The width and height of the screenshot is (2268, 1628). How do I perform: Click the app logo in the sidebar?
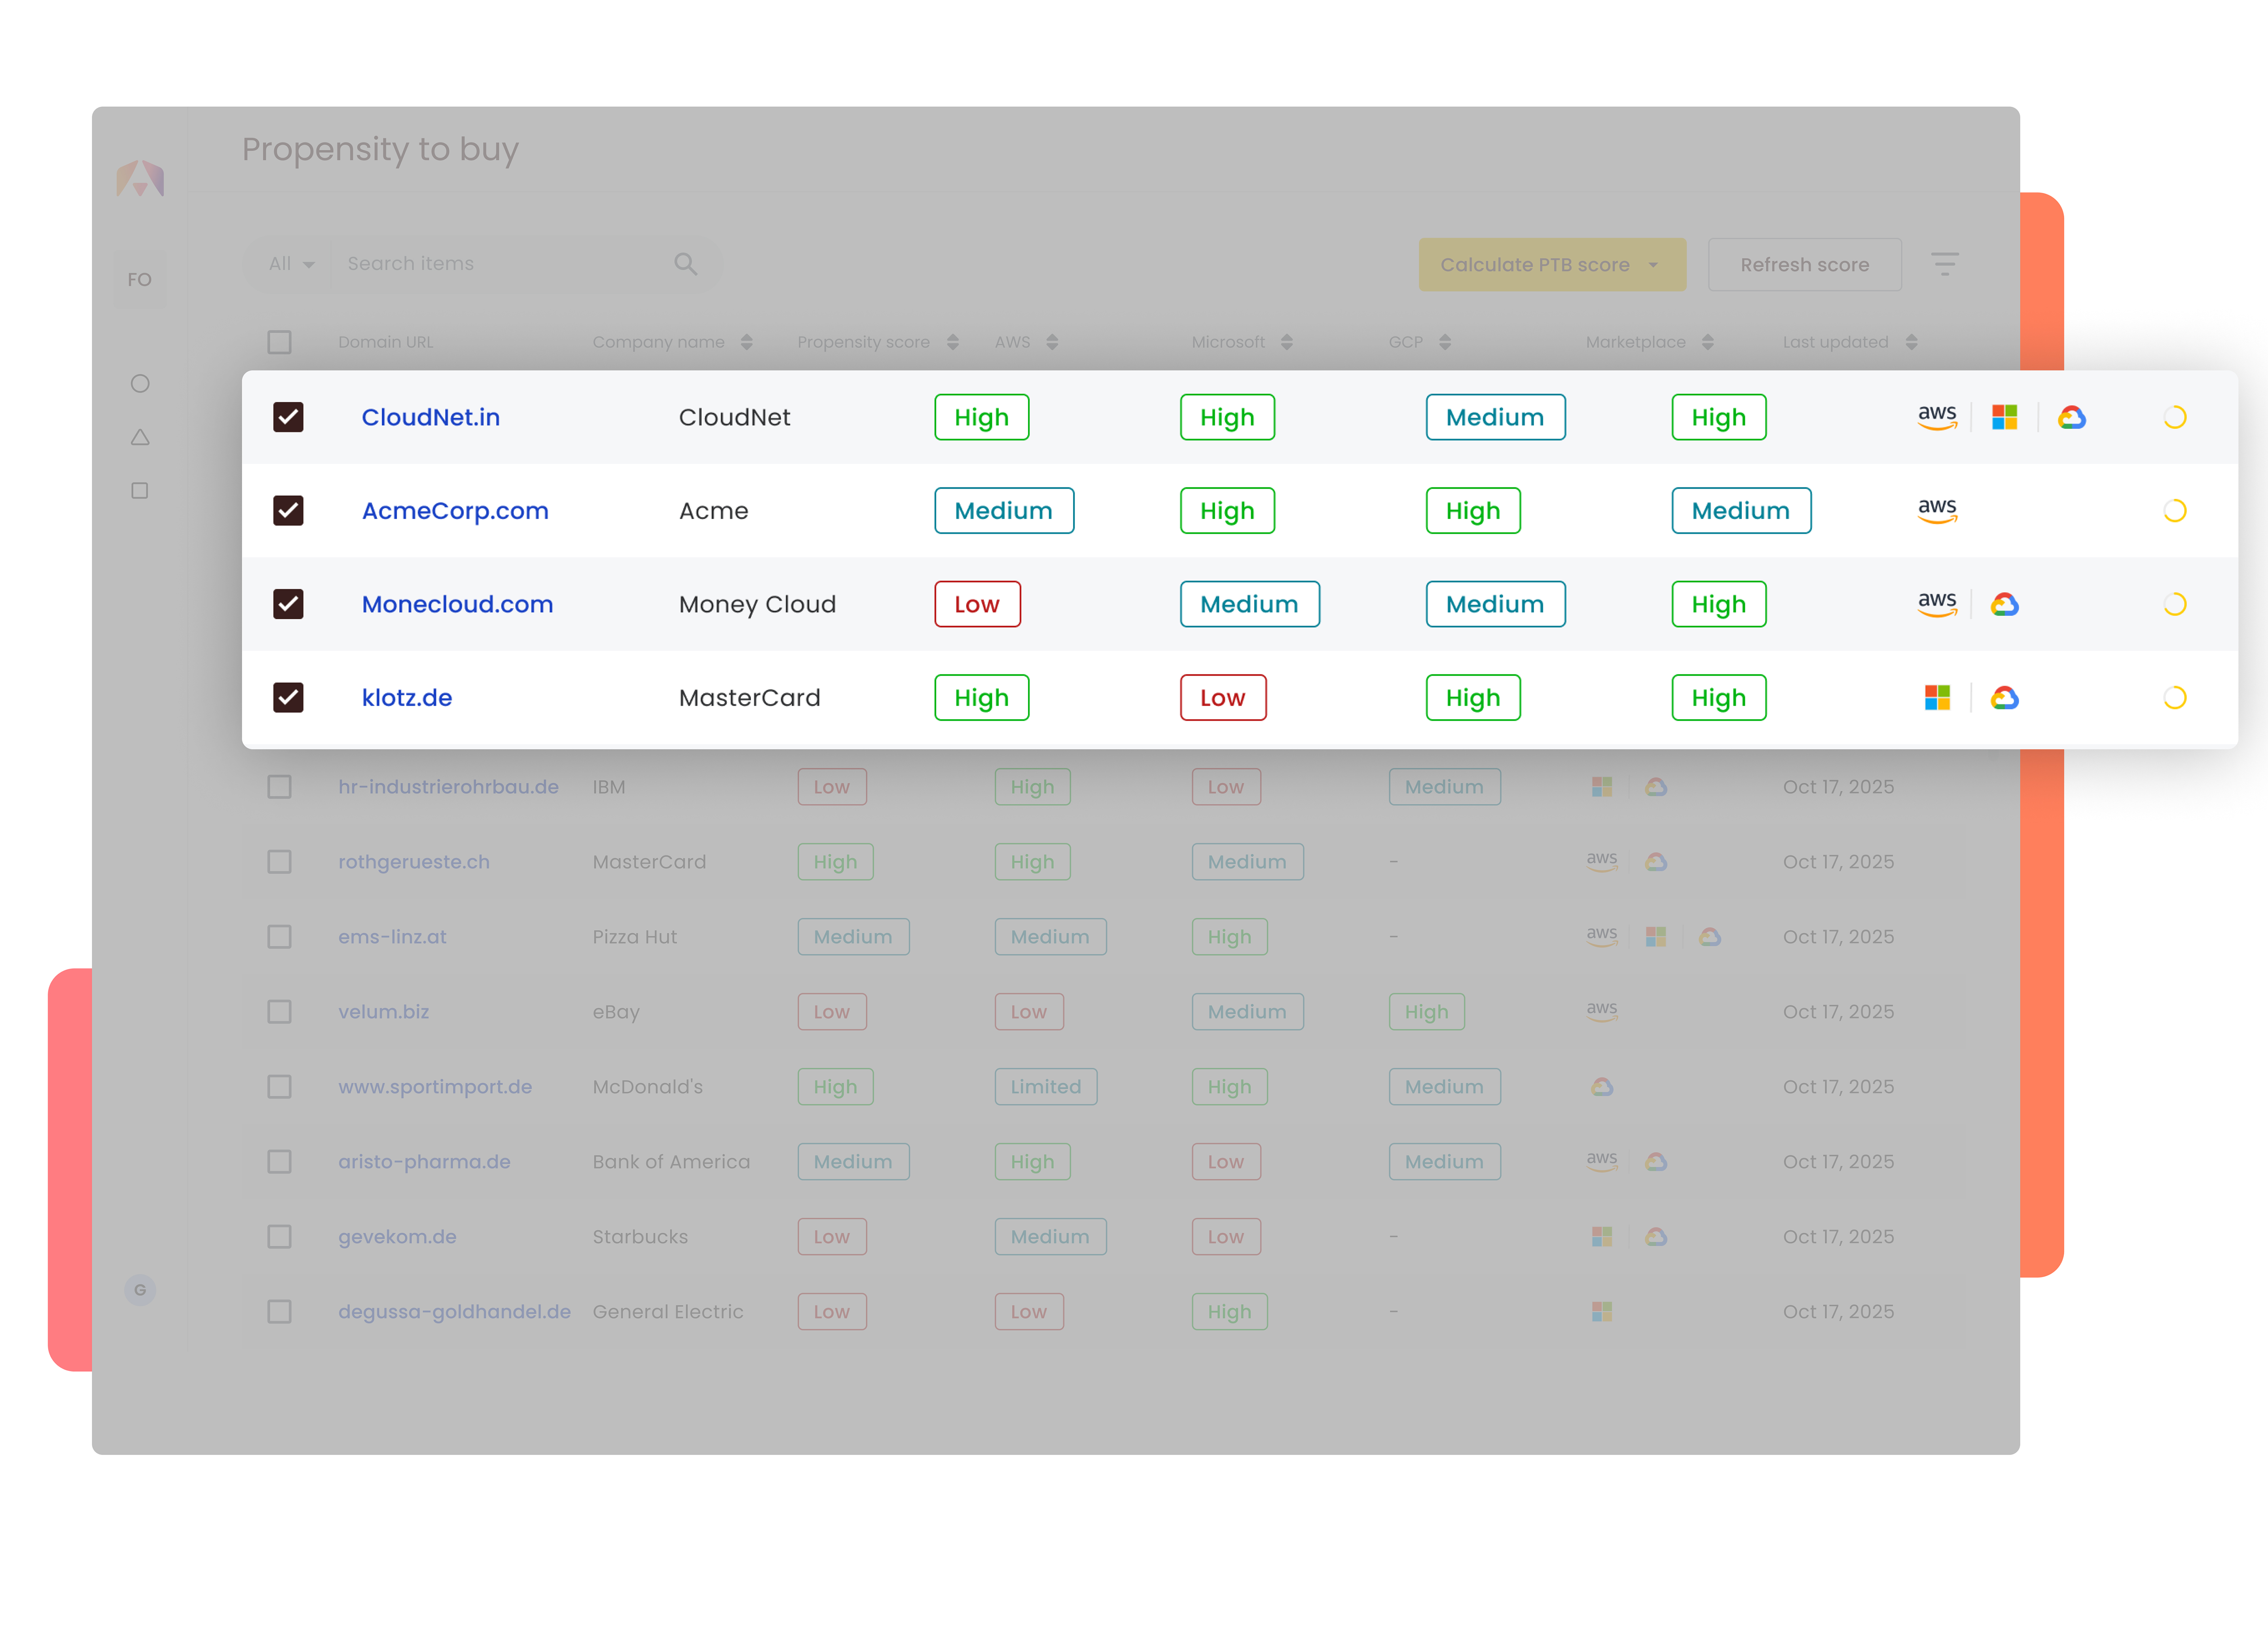140,179
